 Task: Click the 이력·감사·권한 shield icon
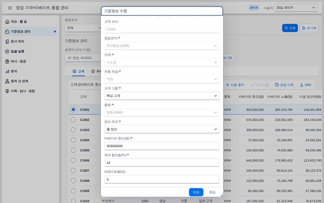pyautogui.click(x=7, y=91)
